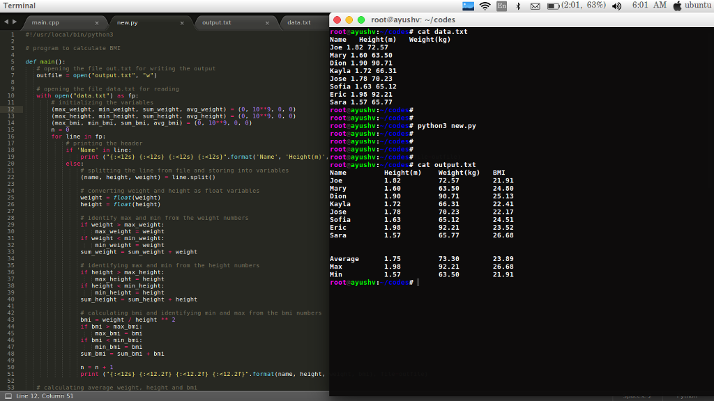This screenshot has height=401, width=714.
Task: Click the Bluetooth icon in the top bar
Action: pos(518,6)
